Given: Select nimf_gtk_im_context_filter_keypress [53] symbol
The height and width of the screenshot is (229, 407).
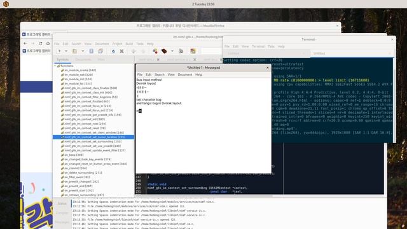Looking at the screenshot, I should pos(91,97).
